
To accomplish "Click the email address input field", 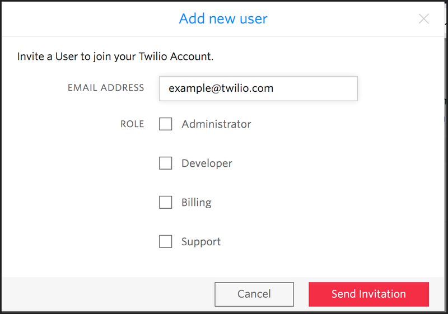I will 258,88.
